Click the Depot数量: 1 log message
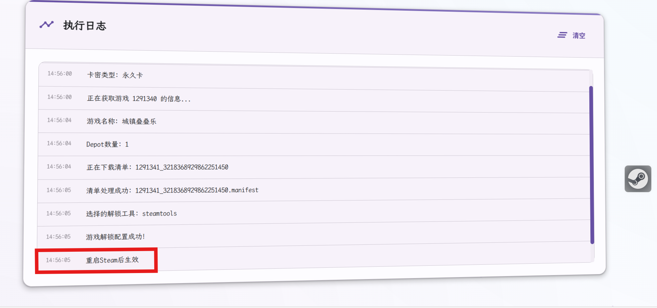This screenshot has width=657, height=308. (x=107, y=145)
